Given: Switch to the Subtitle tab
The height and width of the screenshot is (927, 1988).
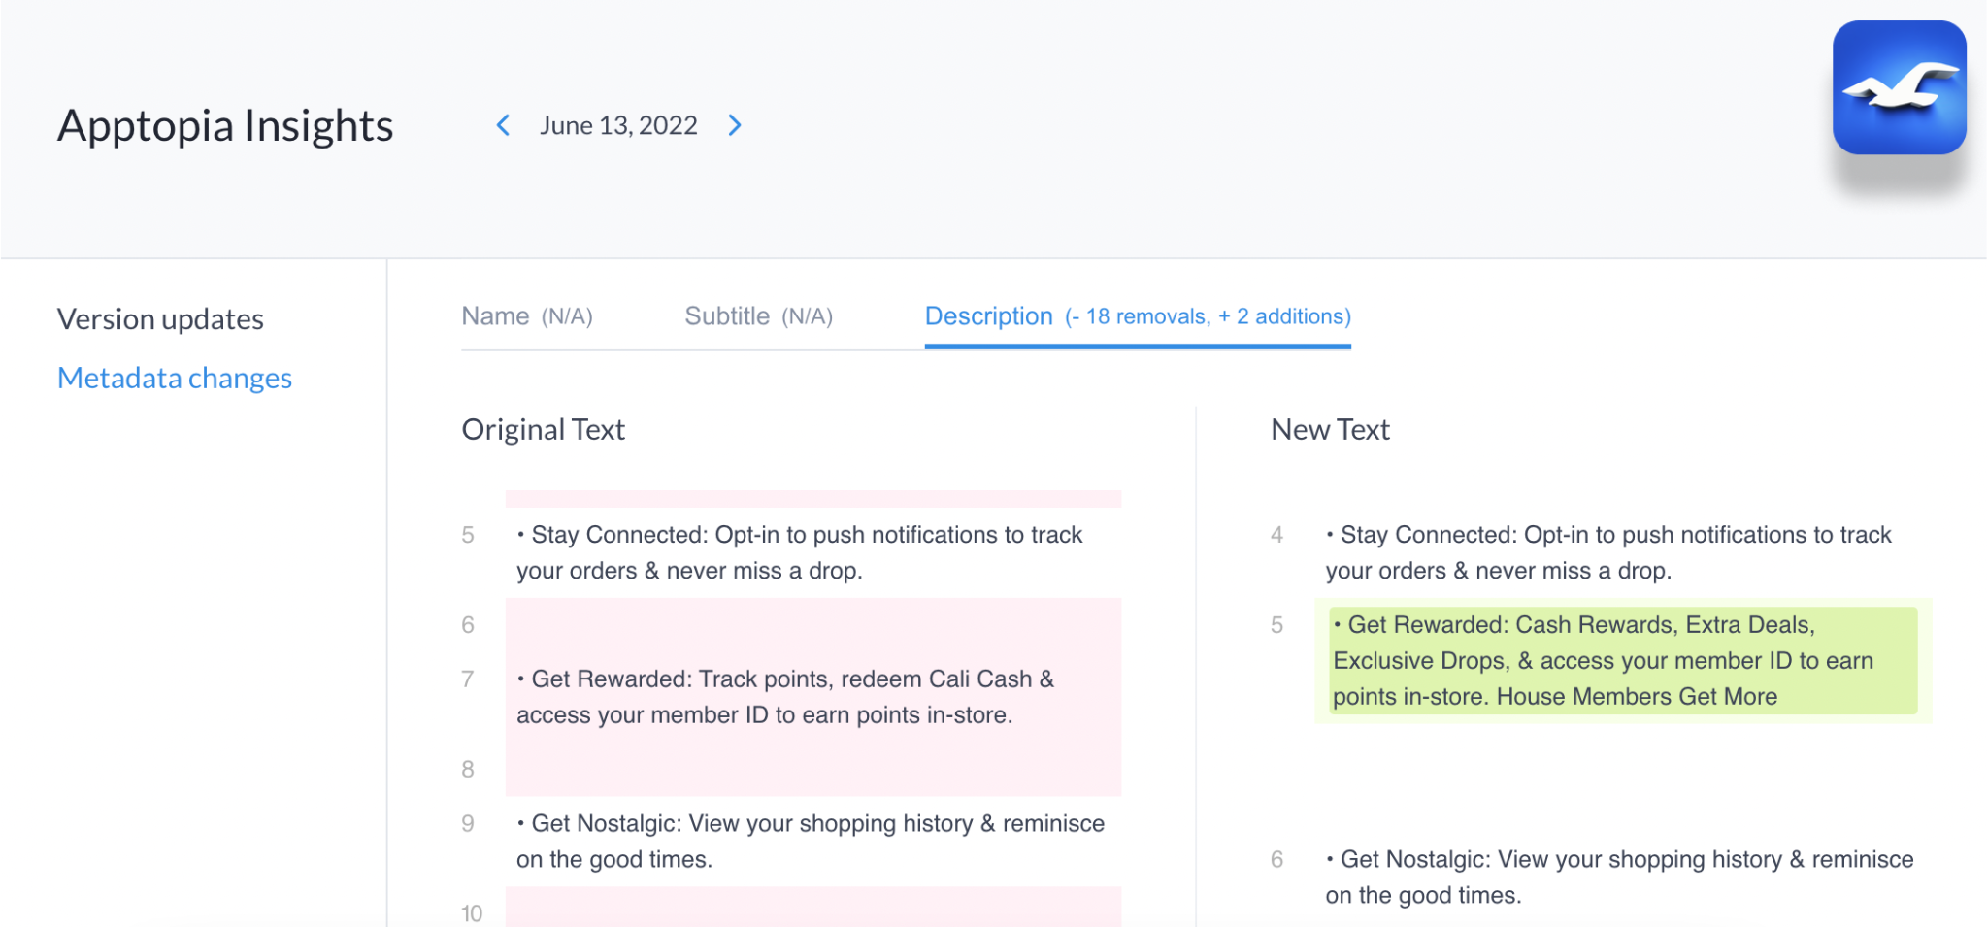Looking at the screenshot, I should pos(758,316).
